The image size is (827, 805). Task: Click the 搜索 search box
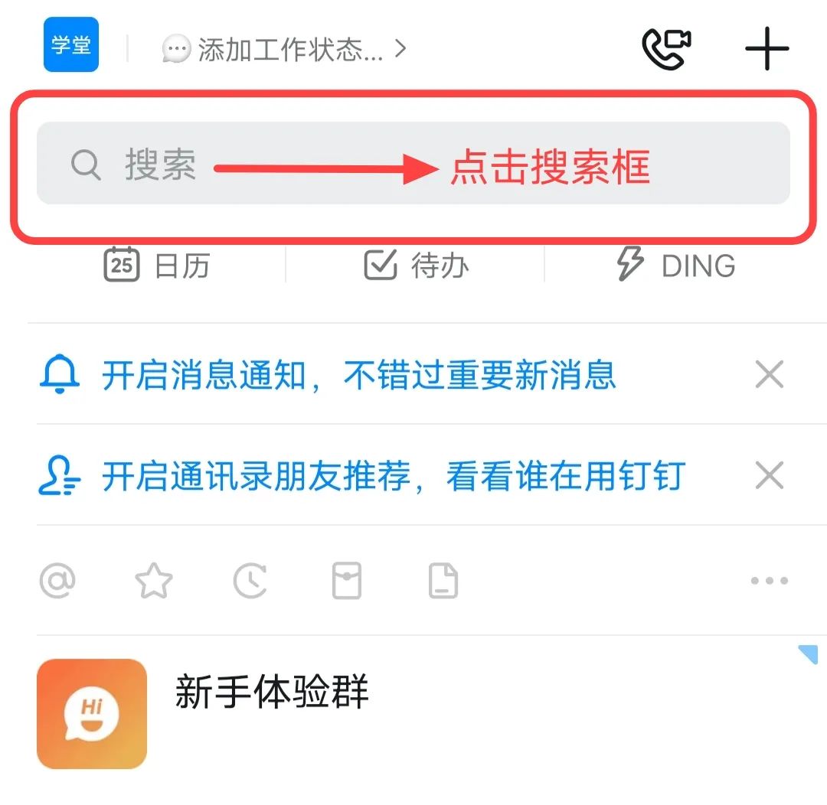pos(413,163)
